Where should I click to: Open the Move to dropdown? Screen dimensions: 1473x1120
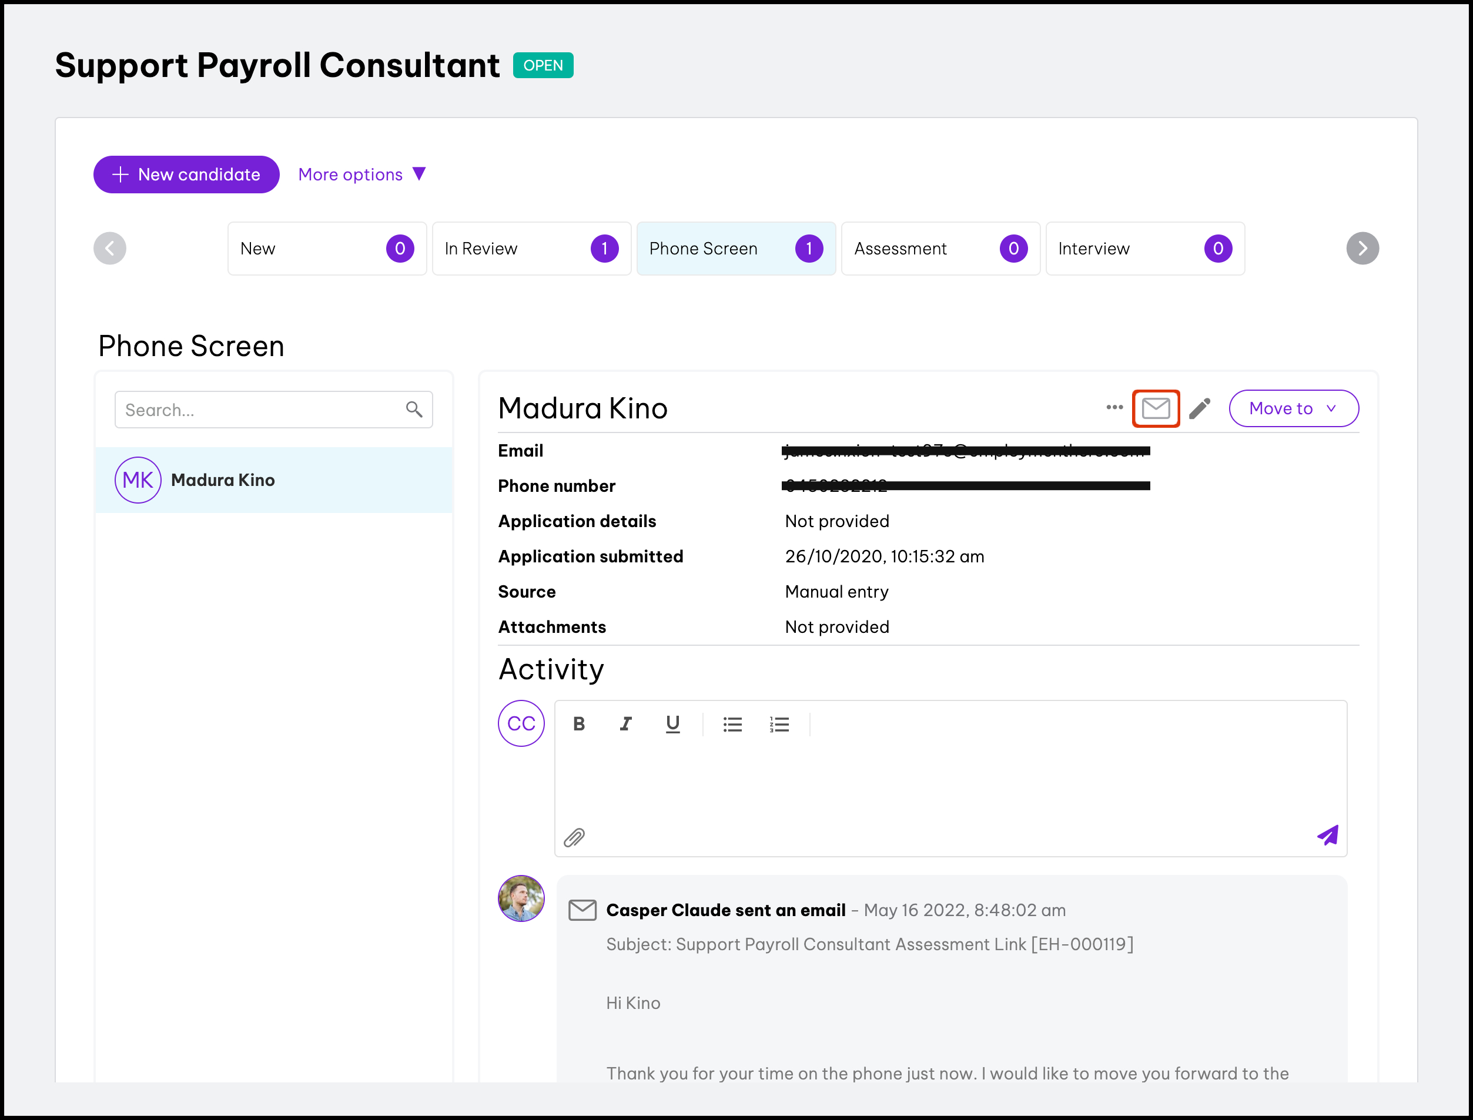[1293, 408]
